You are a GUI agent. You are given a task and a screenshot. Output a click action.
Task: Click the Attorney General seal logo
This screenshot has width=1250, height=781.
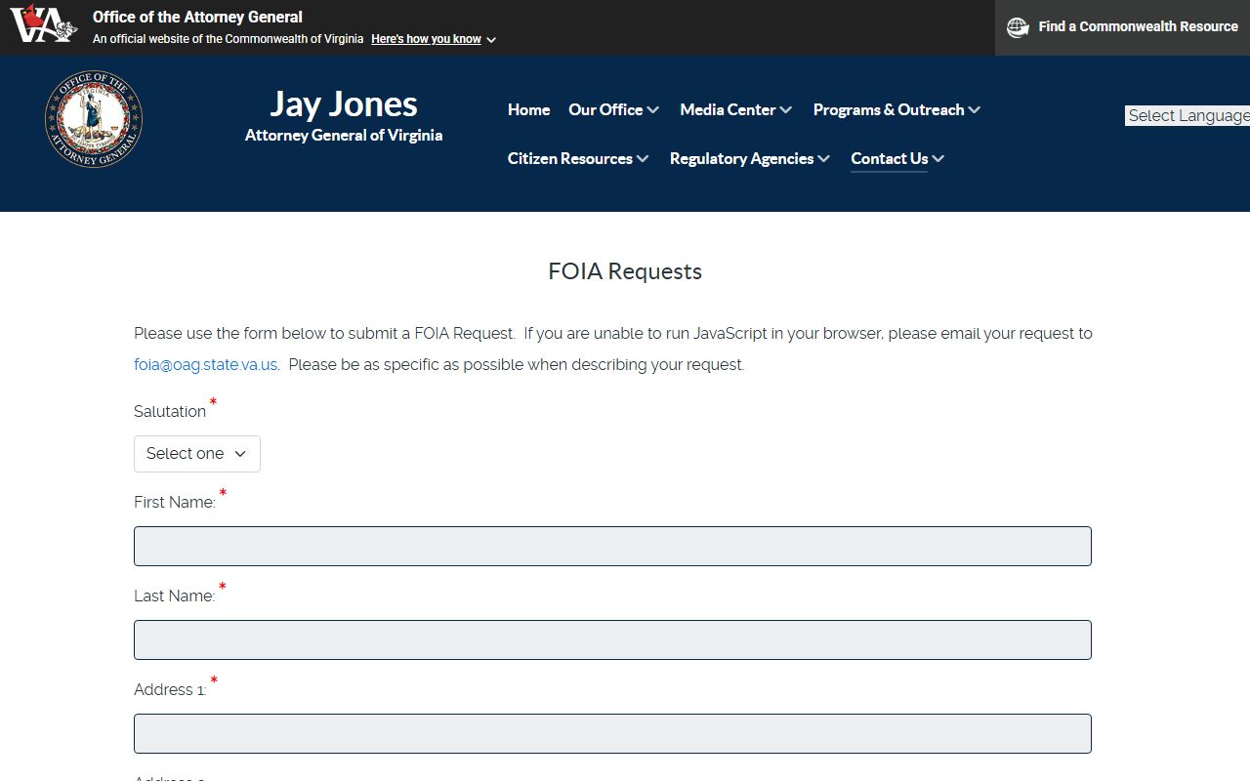pyautogui.click(x=94, y=119)
